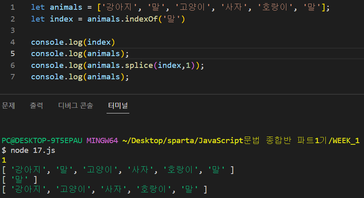Click the 'let' keyword on line 2
The image size is (364, 198).
pyautogui.click(x=38, y=19)
